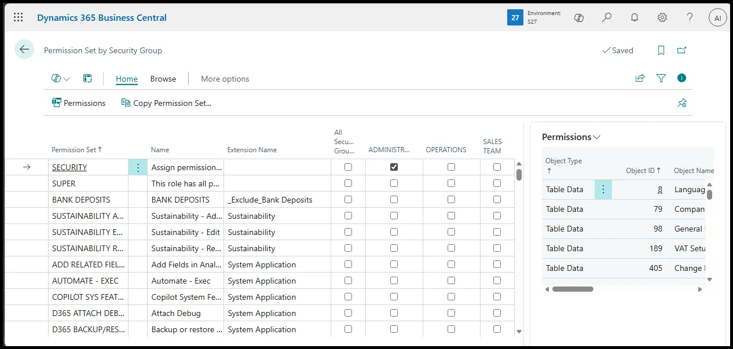
Task: Click the Sustainability - Edit name cell
Action: 185,232
